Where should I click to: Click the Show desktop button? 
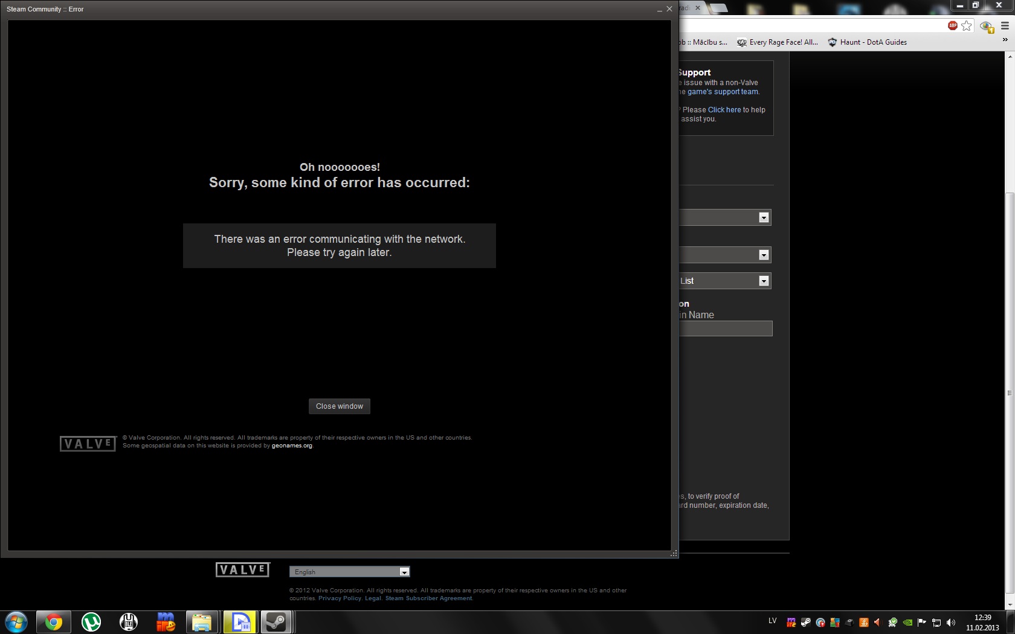(1010, 623)
